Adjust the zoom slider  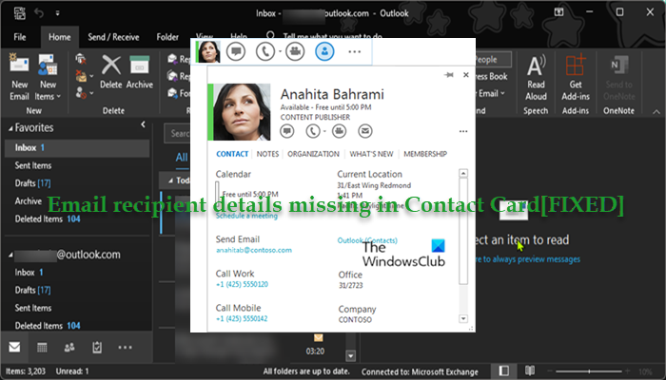tap(589, 371)
